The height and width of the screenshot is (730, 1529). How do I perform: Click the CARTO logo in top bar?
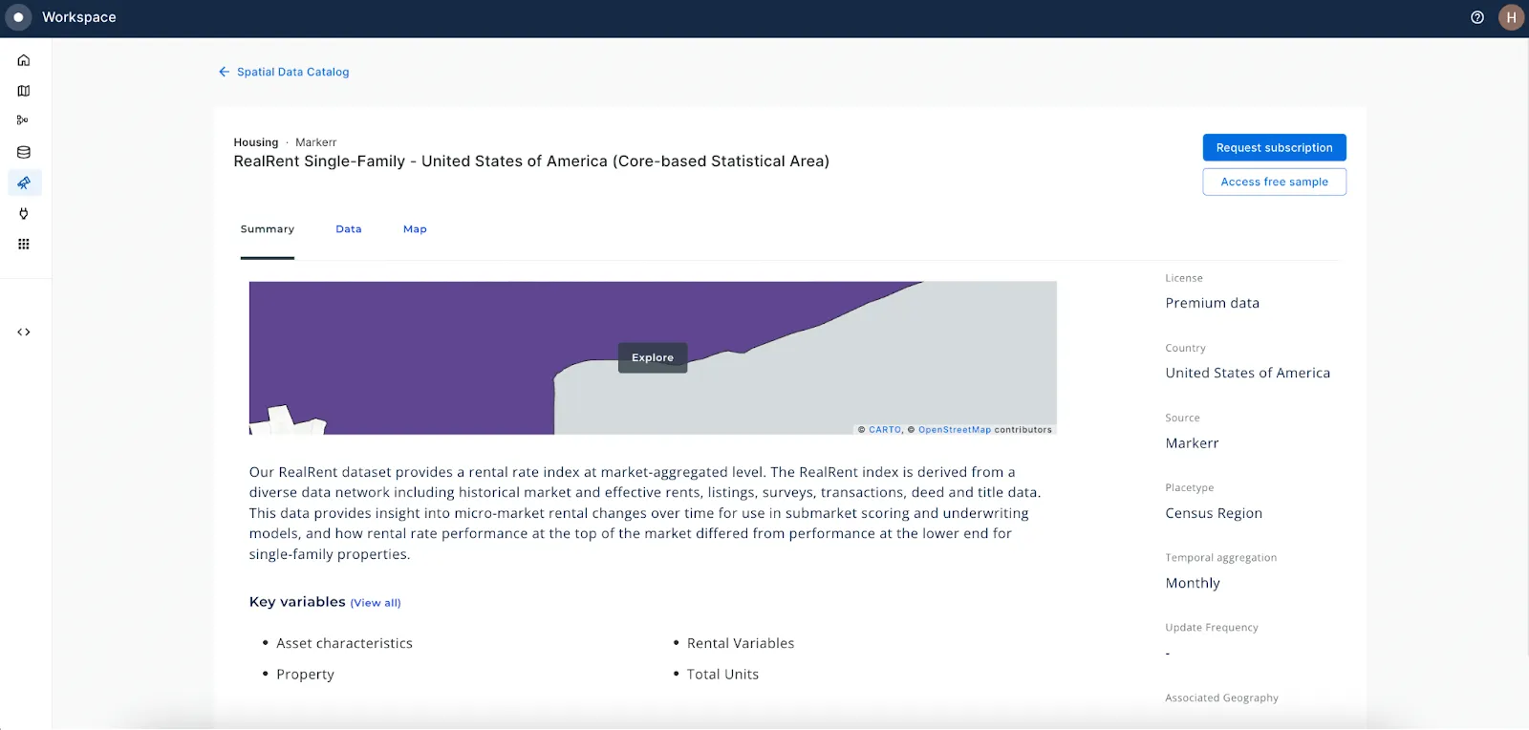point(17,16)
